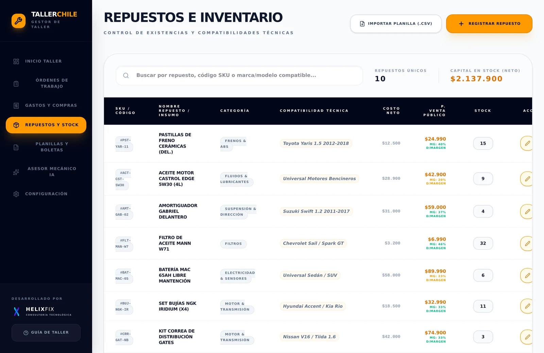This screenshot has width=544, height=353.
Task: Click SKU tag #PST-YAR-11
Action: (124, 143)
